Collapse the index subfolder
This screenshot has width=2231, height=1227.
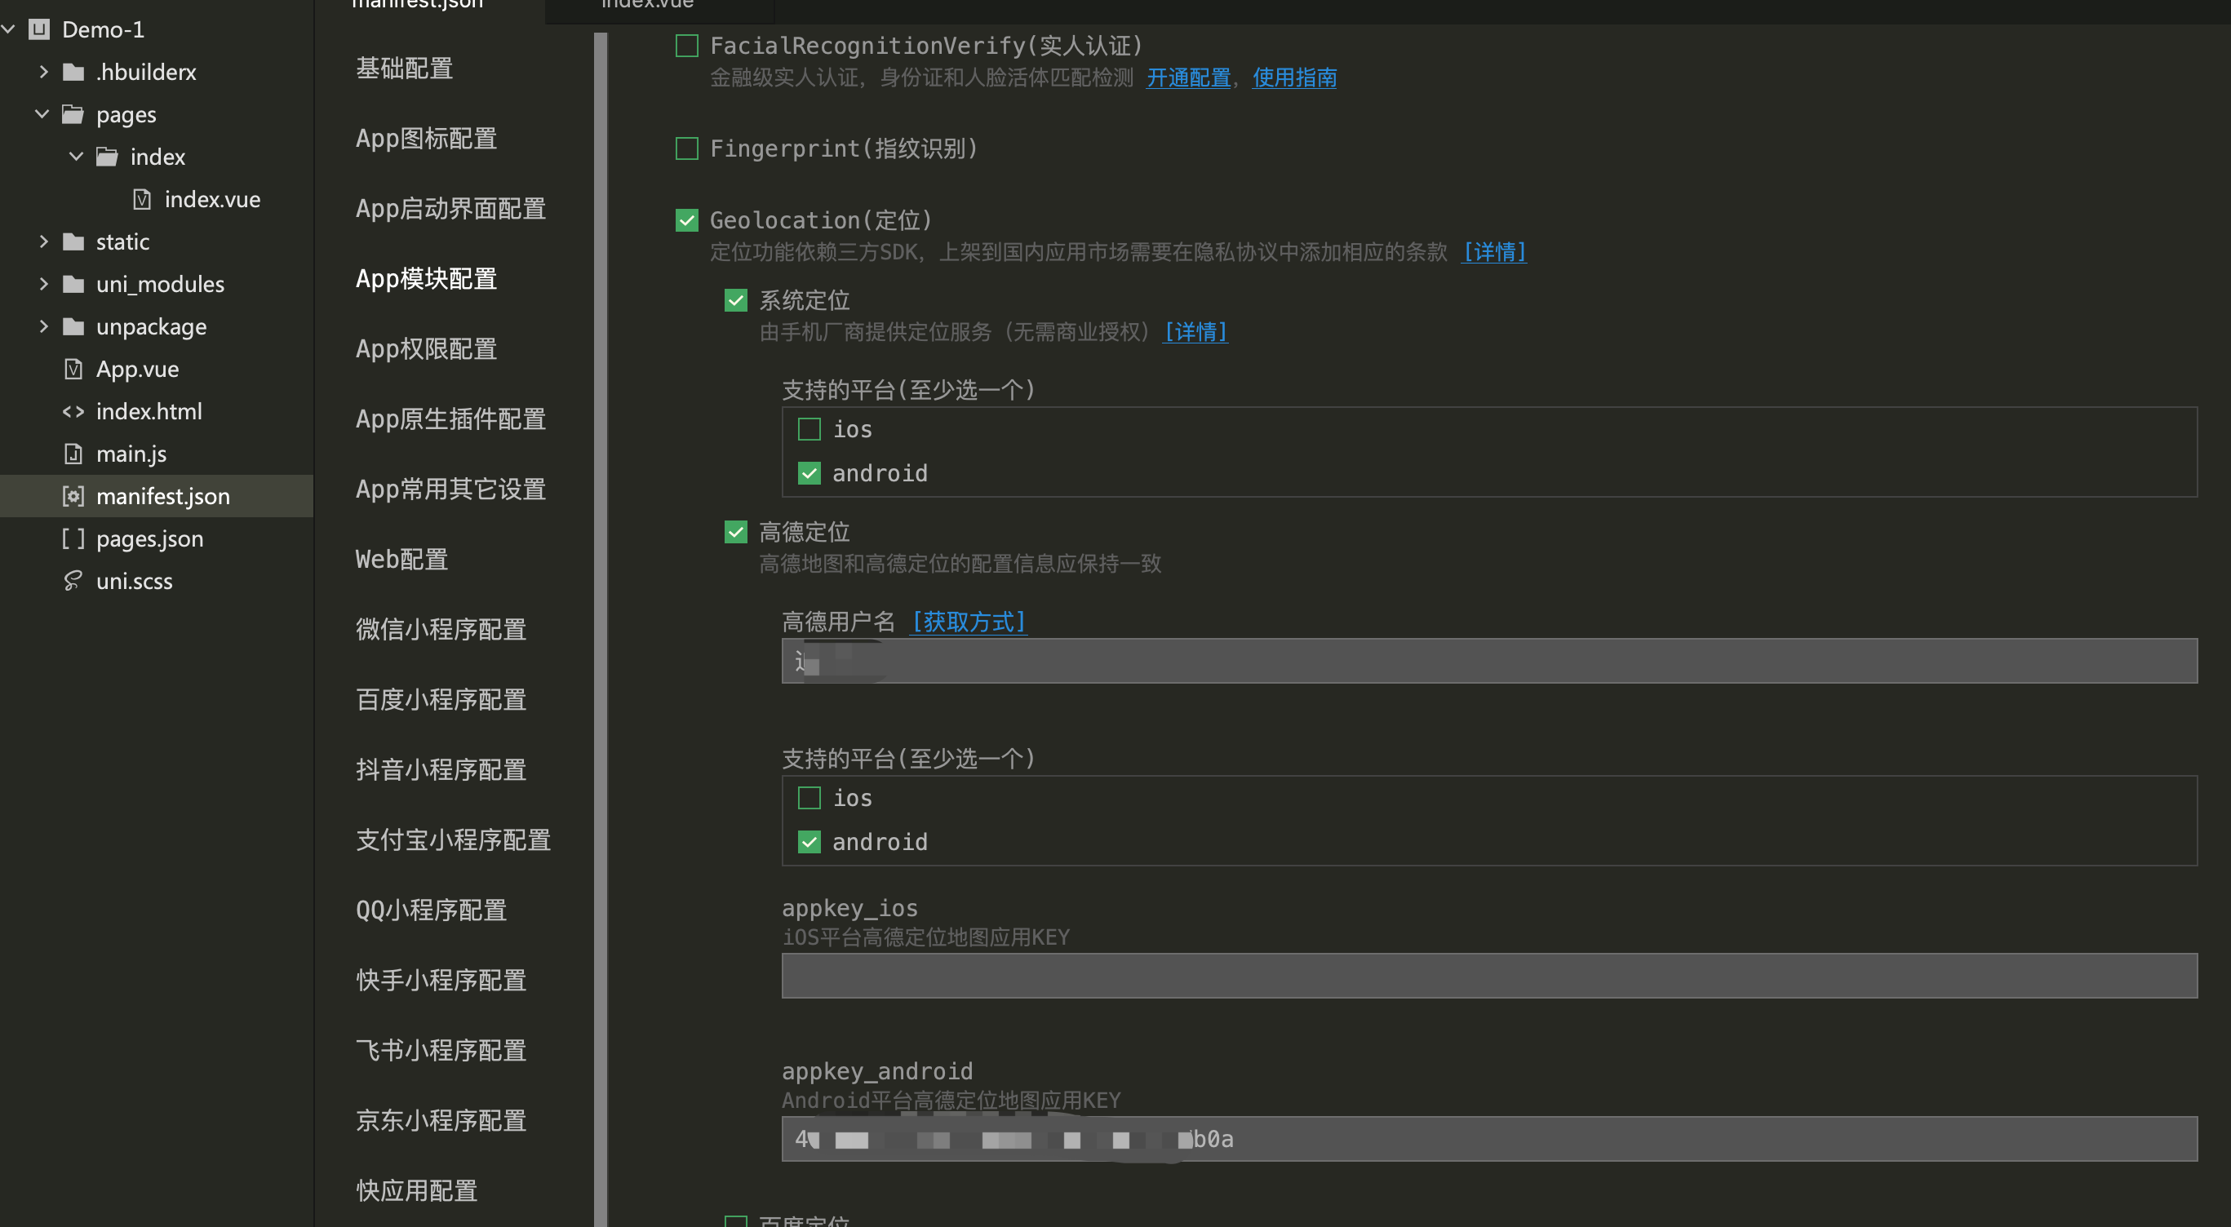(76, 157)
